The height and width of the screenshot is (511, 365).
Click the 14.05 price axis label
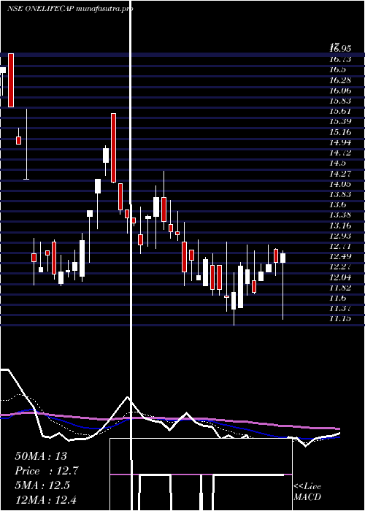click(x=340, y=184)
